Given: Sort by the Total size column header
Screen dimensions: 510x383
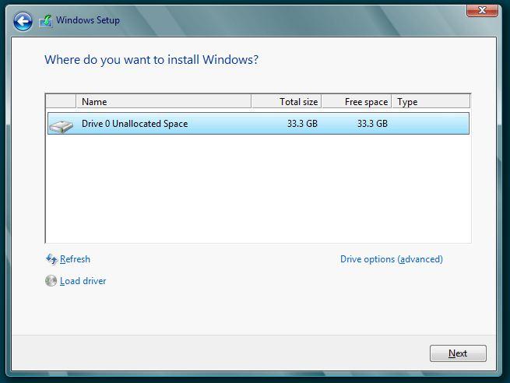Looking at the screenshot, I should pyautogui.click(x=287, y=101).
